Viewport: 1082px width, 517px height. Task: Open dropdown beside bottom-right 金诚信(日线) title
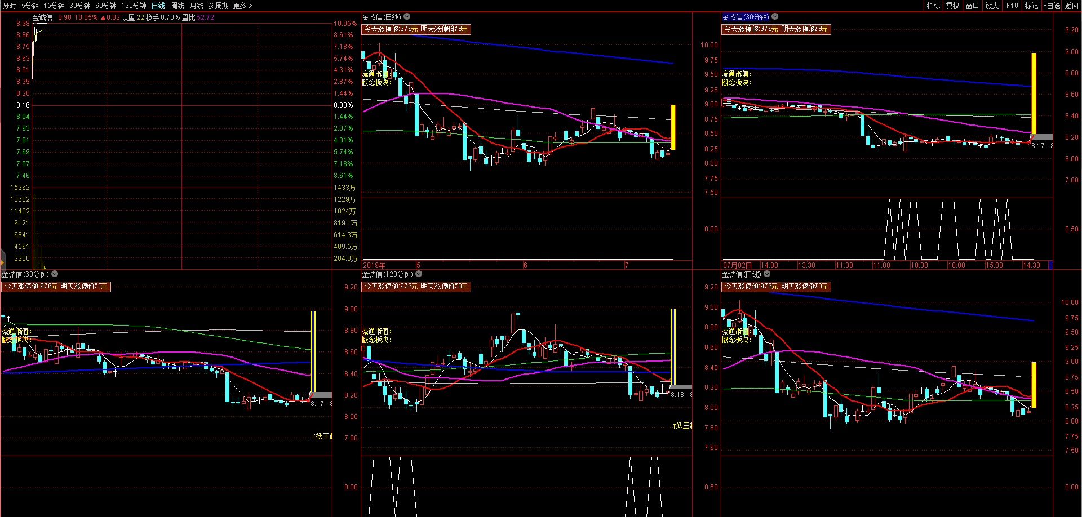coord(767,274)
